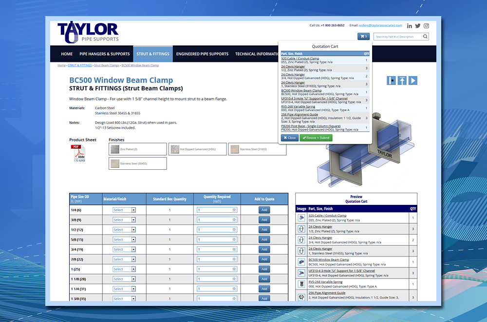Click quantity field for 1/4 (6) row
Screen dimensions: 487x322
coord(217,210)
